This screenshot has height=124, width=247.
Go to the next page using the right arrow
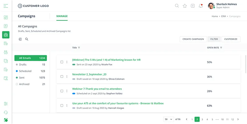pos(238,119)
